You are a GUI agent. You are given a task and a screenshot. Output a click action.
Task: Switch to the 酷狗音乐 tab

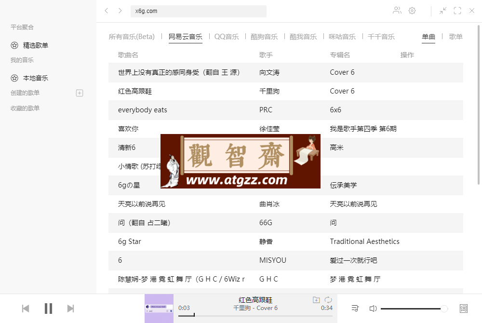click(x=264, y=37)
